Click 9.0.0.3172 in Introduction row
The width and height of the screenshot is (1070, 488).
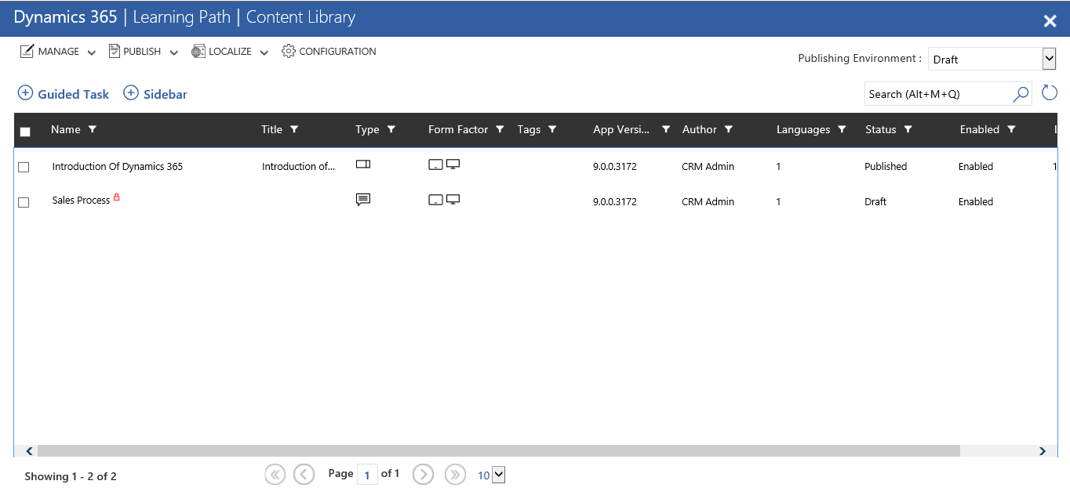coord(615,166)
